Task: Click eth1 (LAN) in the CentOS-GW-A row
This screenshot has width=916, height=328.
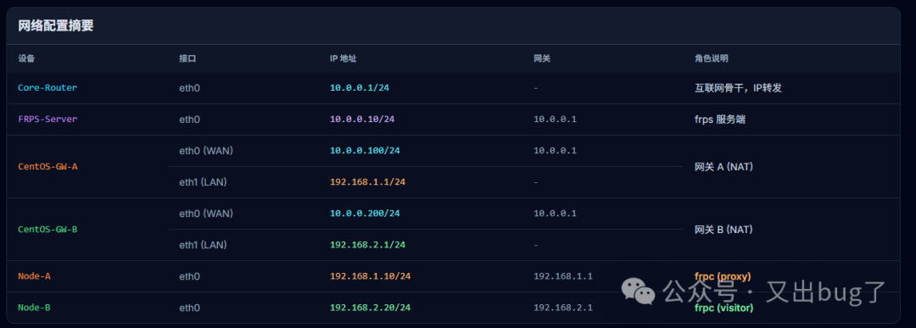Action: pos(203,182)
